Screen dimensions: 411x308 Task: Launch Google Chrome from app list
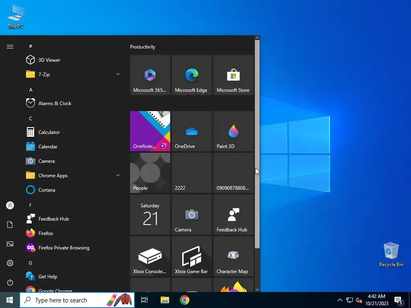[73, 289]
